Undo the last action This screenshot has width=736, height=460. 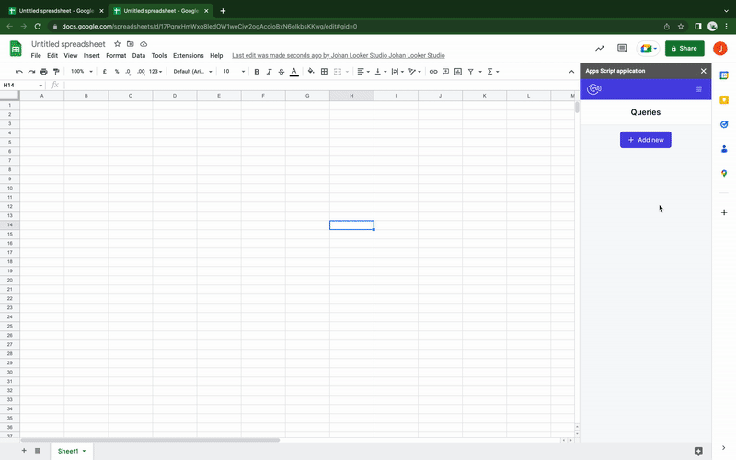(18, 72)
